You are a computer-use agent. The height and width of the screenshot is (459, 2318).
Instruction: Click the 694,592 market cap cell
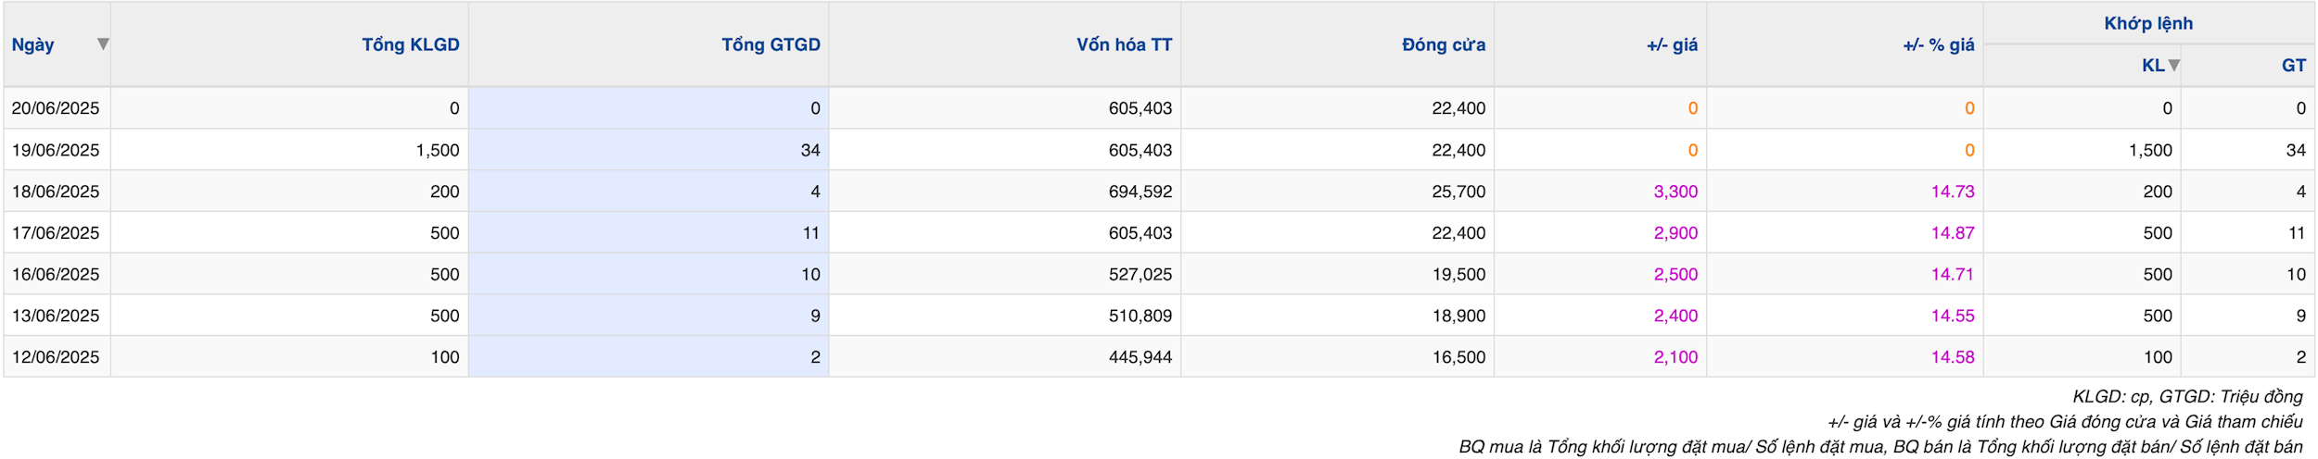coord(1140,192)
